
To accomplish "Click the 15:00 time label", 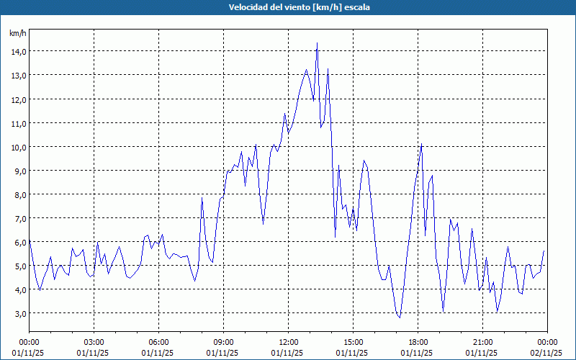I will pyautogui.click(x=353, y=341).
